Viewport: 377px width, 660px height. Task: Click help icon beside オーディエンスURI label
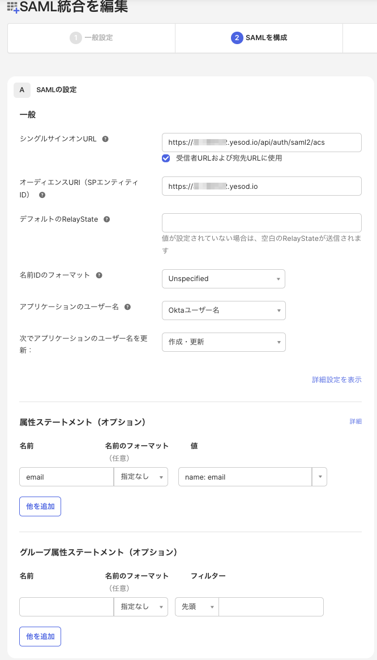[x=42, y=195]
